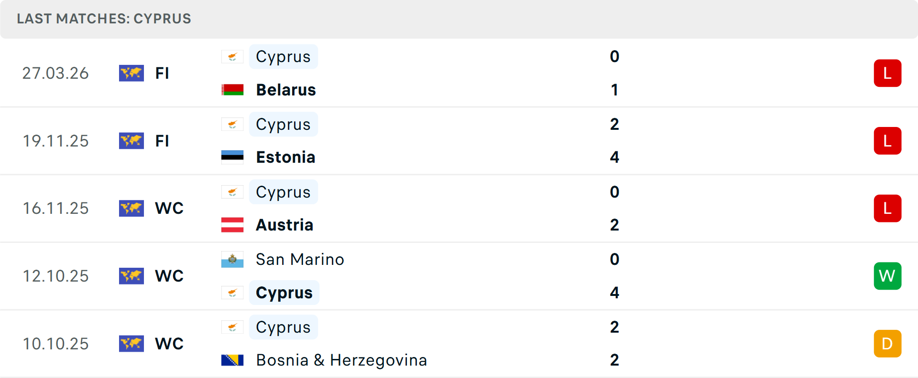918x378 pixels.
Task: Open the Estonia team link
Action: pos(285,157)
